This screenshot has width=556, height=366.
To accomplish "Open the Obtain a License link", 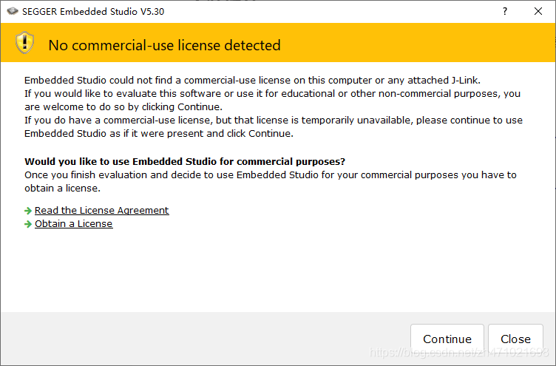I will 74,224.
